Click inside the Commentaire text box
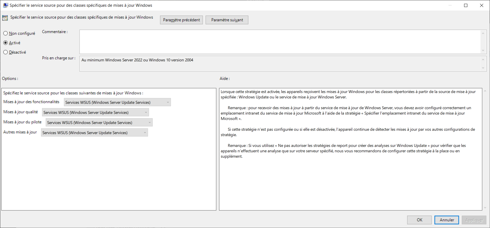 (280, 42)
